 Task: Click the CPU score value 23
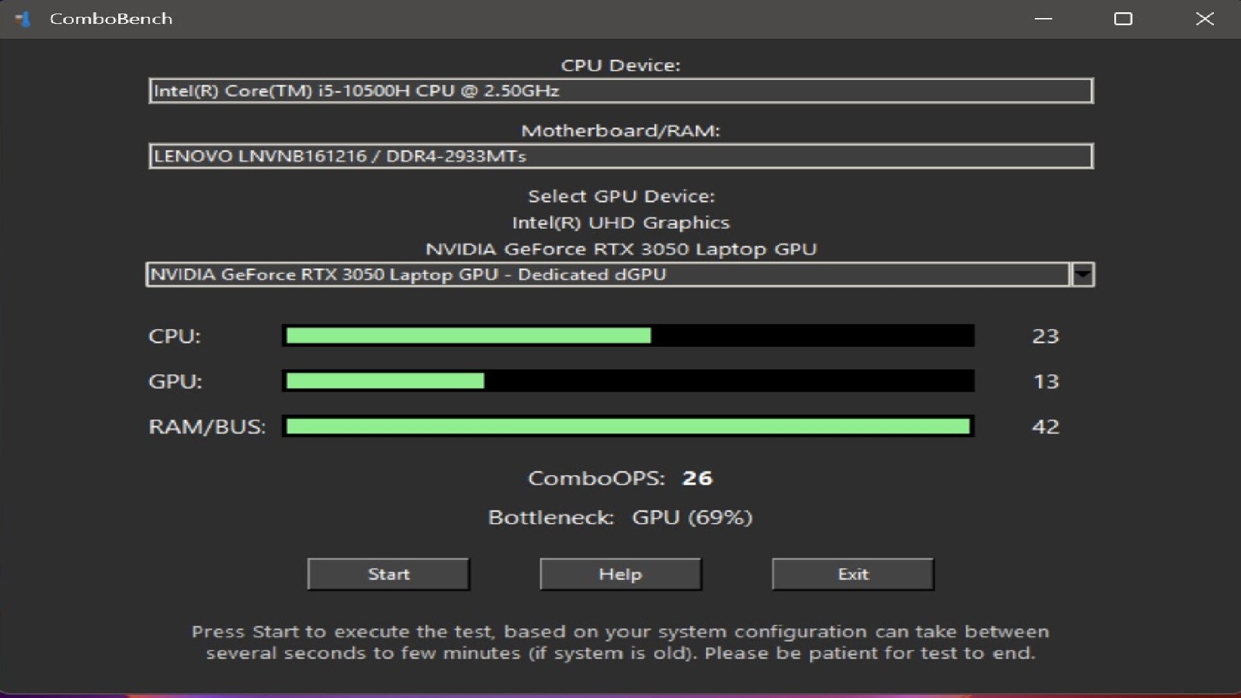coord(1046,335)
